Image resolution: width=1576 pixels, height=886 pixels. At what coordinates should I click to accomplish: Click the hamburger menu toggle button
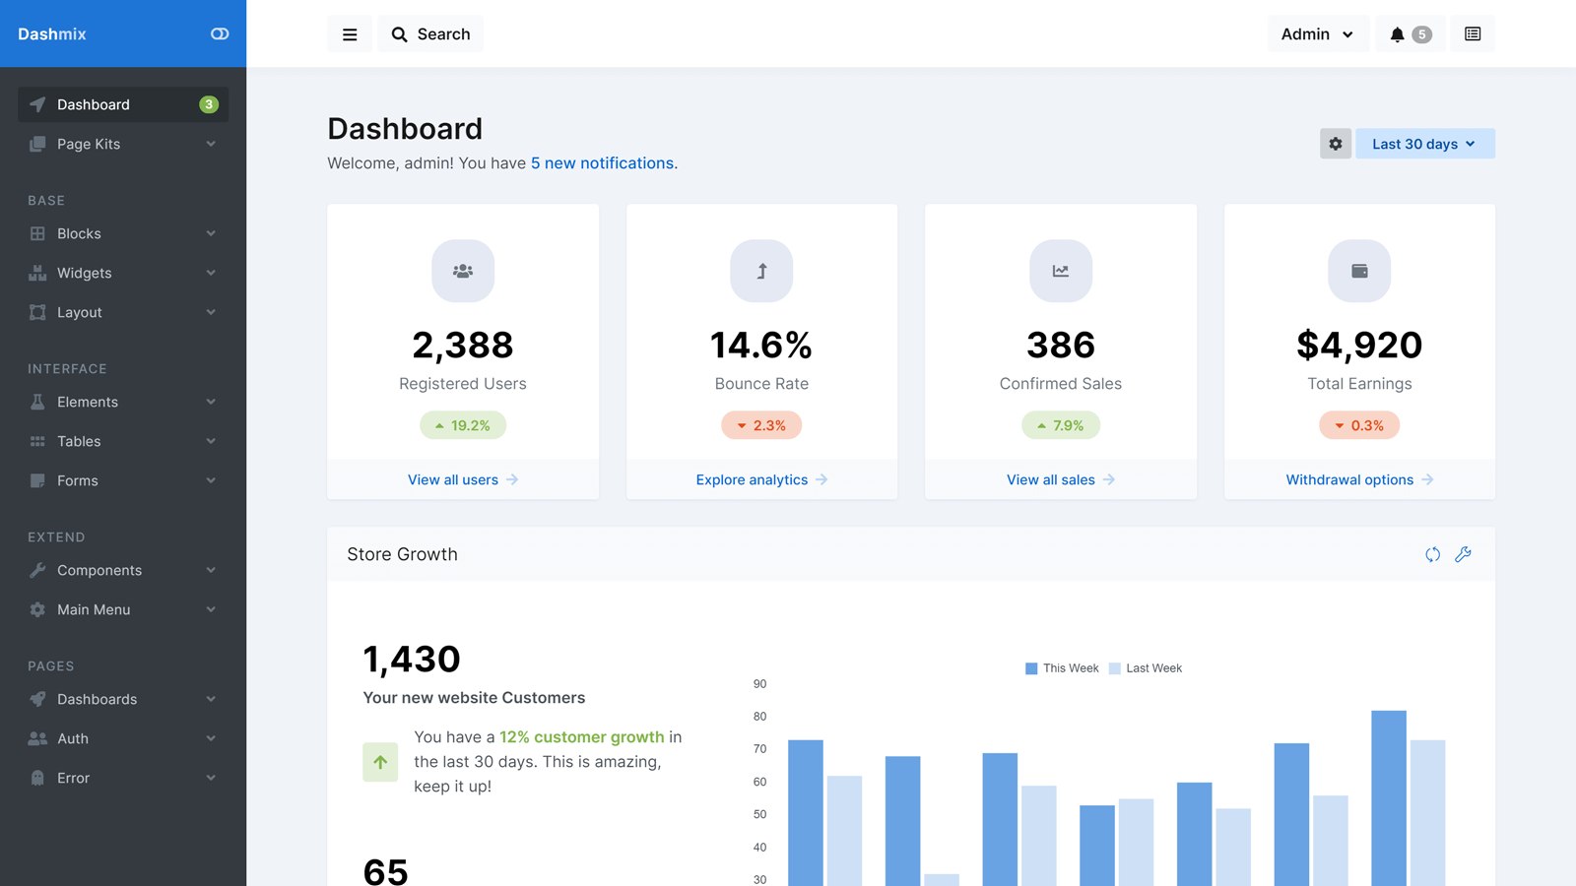(x=350, y=34)
